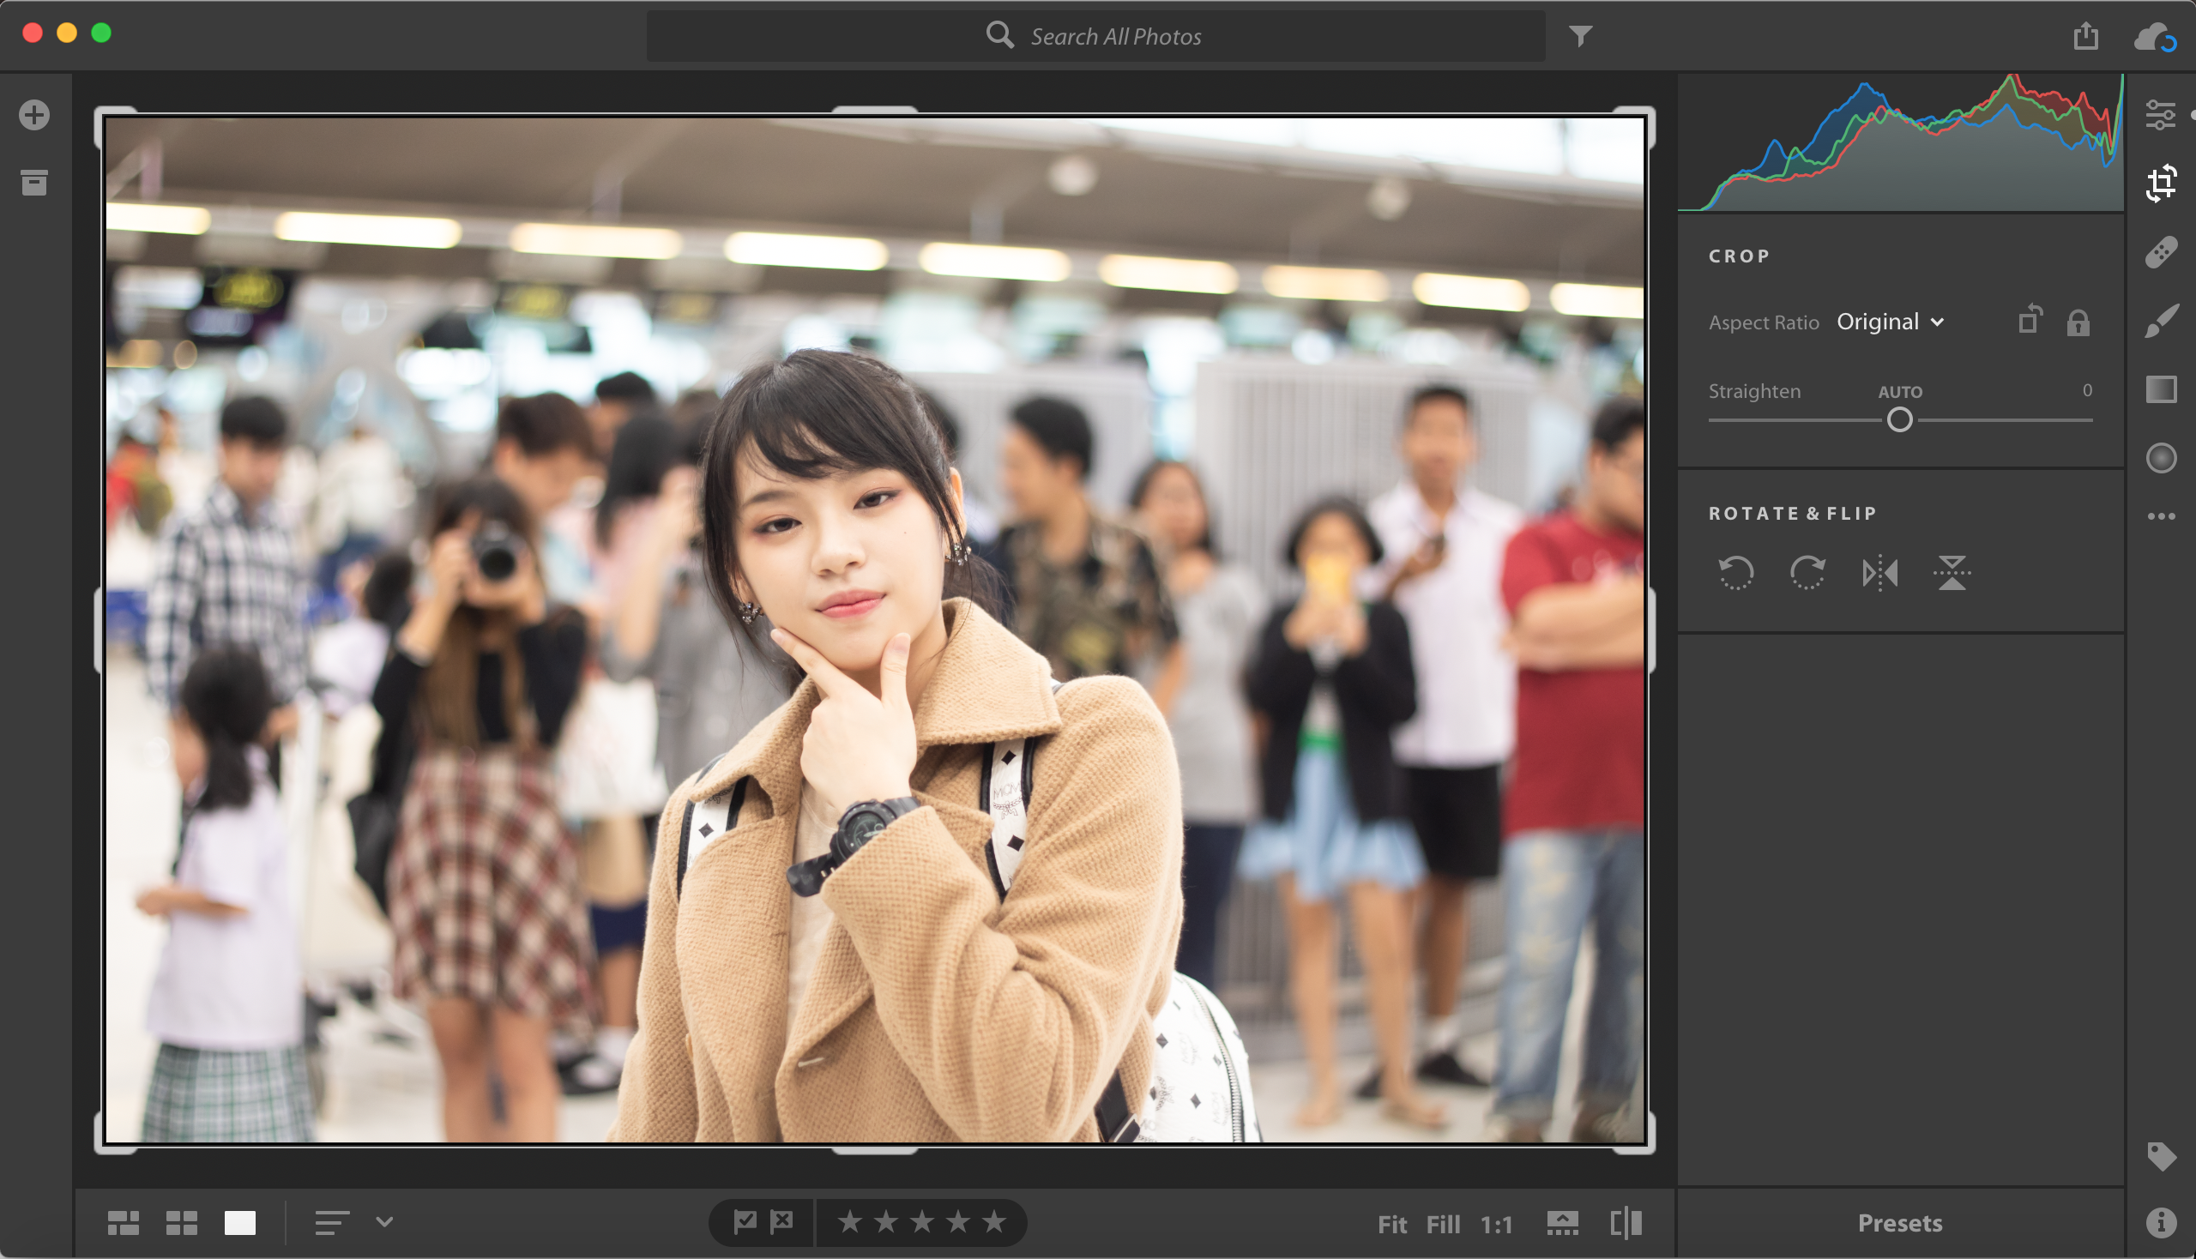Click the histogram graph
This screenshot has height=1259, width=2196.
pos(1900,142)
